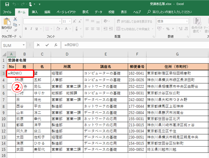Viewport: 209px width, 158px height.
Task: Confirm the formula with checkmark button
Action: [x=47, y=45]
